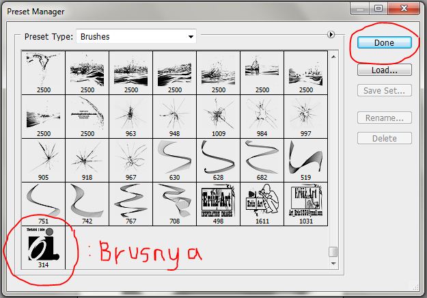Open the preset manager flyout menu arrow
Screen dimensions: 427x298
tap(331, 35)
